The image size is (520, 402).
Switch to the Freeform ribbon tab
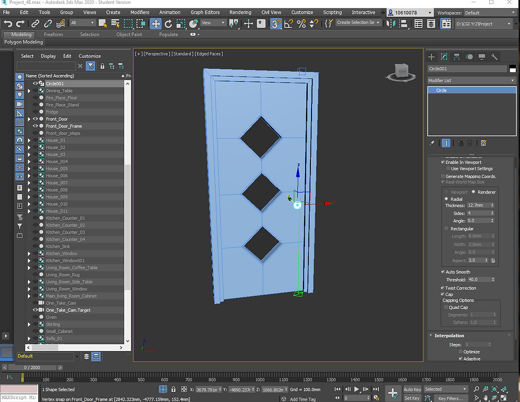point(53,34)
